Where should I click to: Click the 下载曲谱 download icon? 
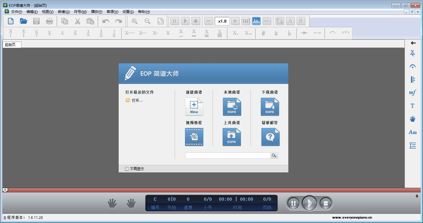270,107
